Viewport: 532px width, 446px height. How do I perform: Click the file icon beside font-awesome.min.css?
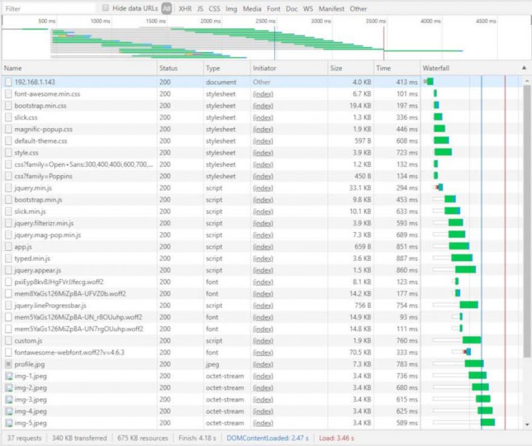8,93
